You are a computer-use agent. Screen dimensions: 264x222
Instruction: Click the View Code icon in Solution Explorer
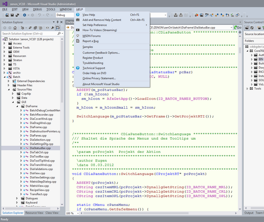[x=47, y=28]
